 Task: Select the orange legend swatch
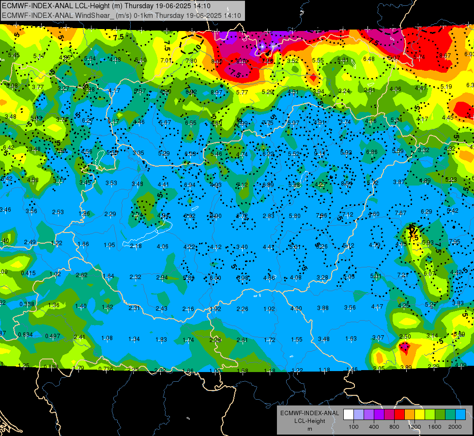pos(410,415)
